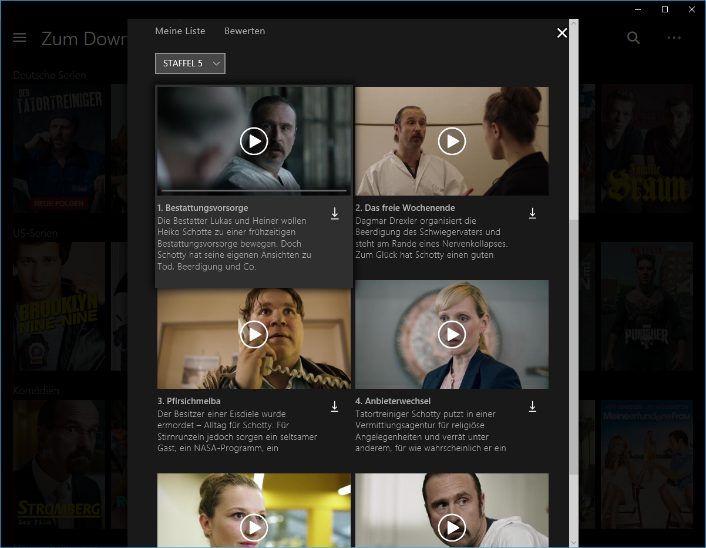706x548 pixels.
Task: Download episode 3 Pfirsichmelba
Action: [335, 406]
